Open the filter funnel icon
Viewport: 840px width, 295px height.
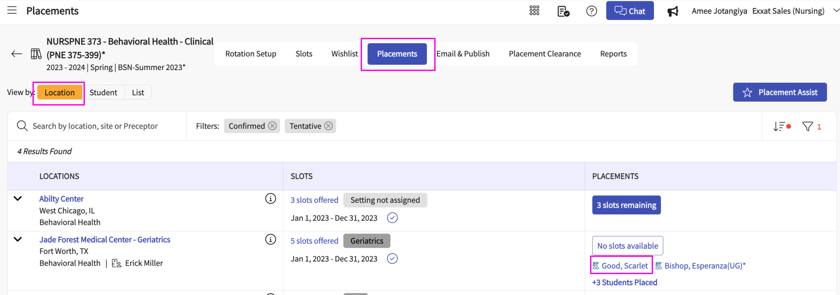point(808,126)
